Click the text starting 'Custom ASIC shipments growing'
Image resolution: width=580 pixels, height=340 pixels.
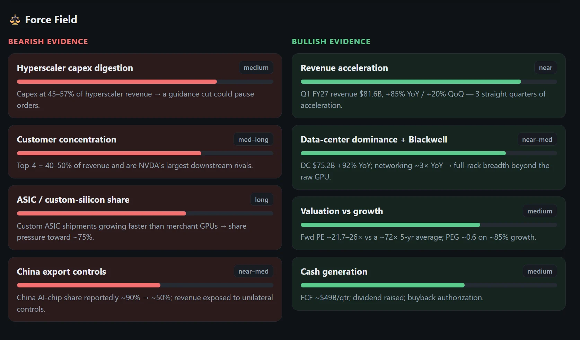pos(132,231)
